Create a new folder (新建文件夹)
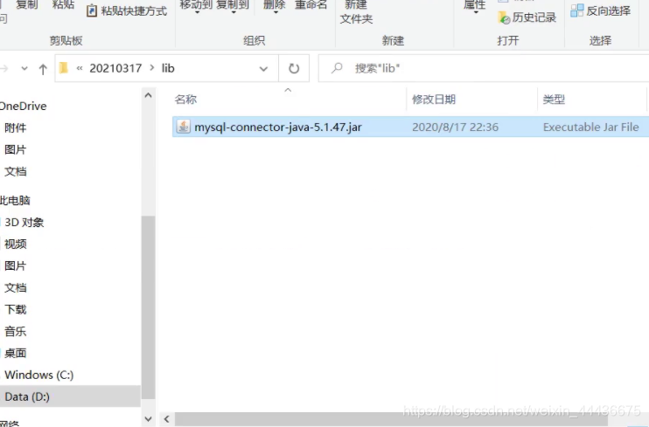This screenshot has height=427, width=649. pyautogui.click(x=356, y=11)
